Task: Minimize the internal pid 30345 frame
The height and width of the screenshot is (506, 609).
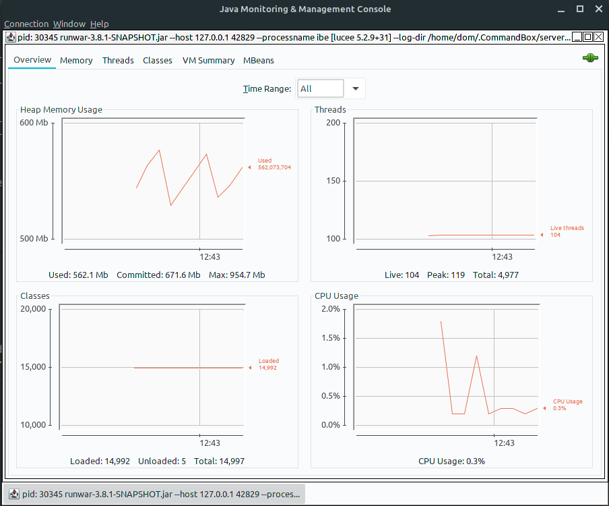Action: [x=577, y=37]
